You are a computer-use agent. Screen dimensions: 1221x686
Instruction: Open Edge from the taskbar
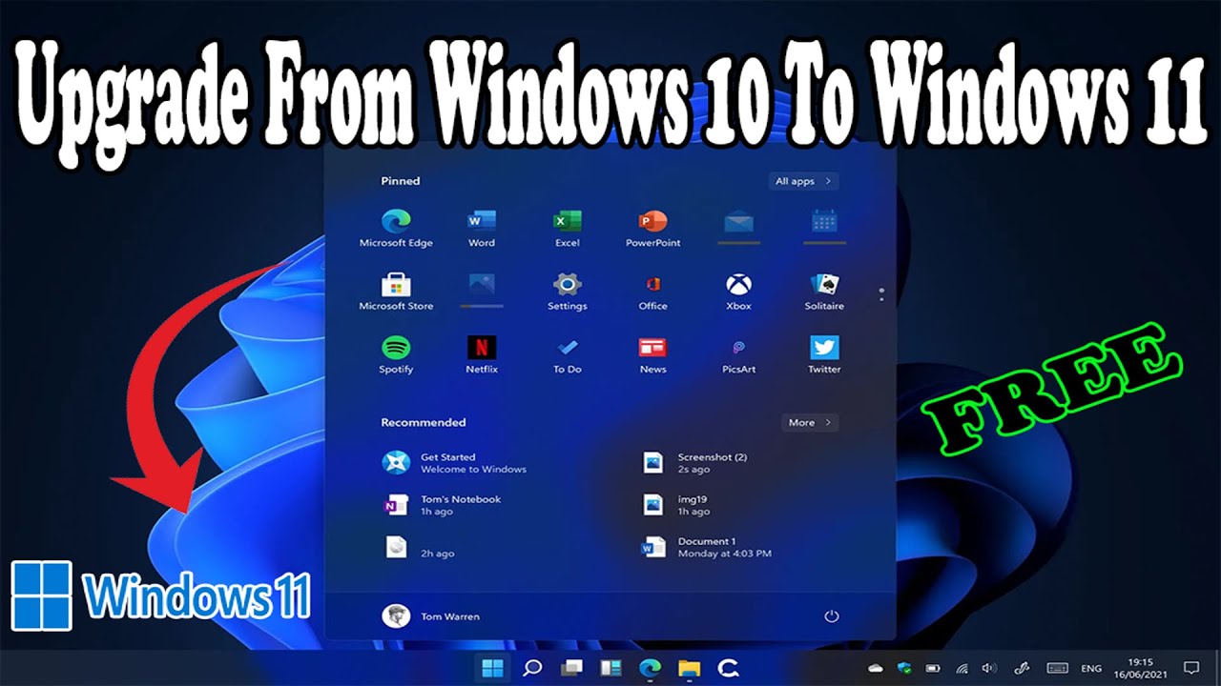650,668
